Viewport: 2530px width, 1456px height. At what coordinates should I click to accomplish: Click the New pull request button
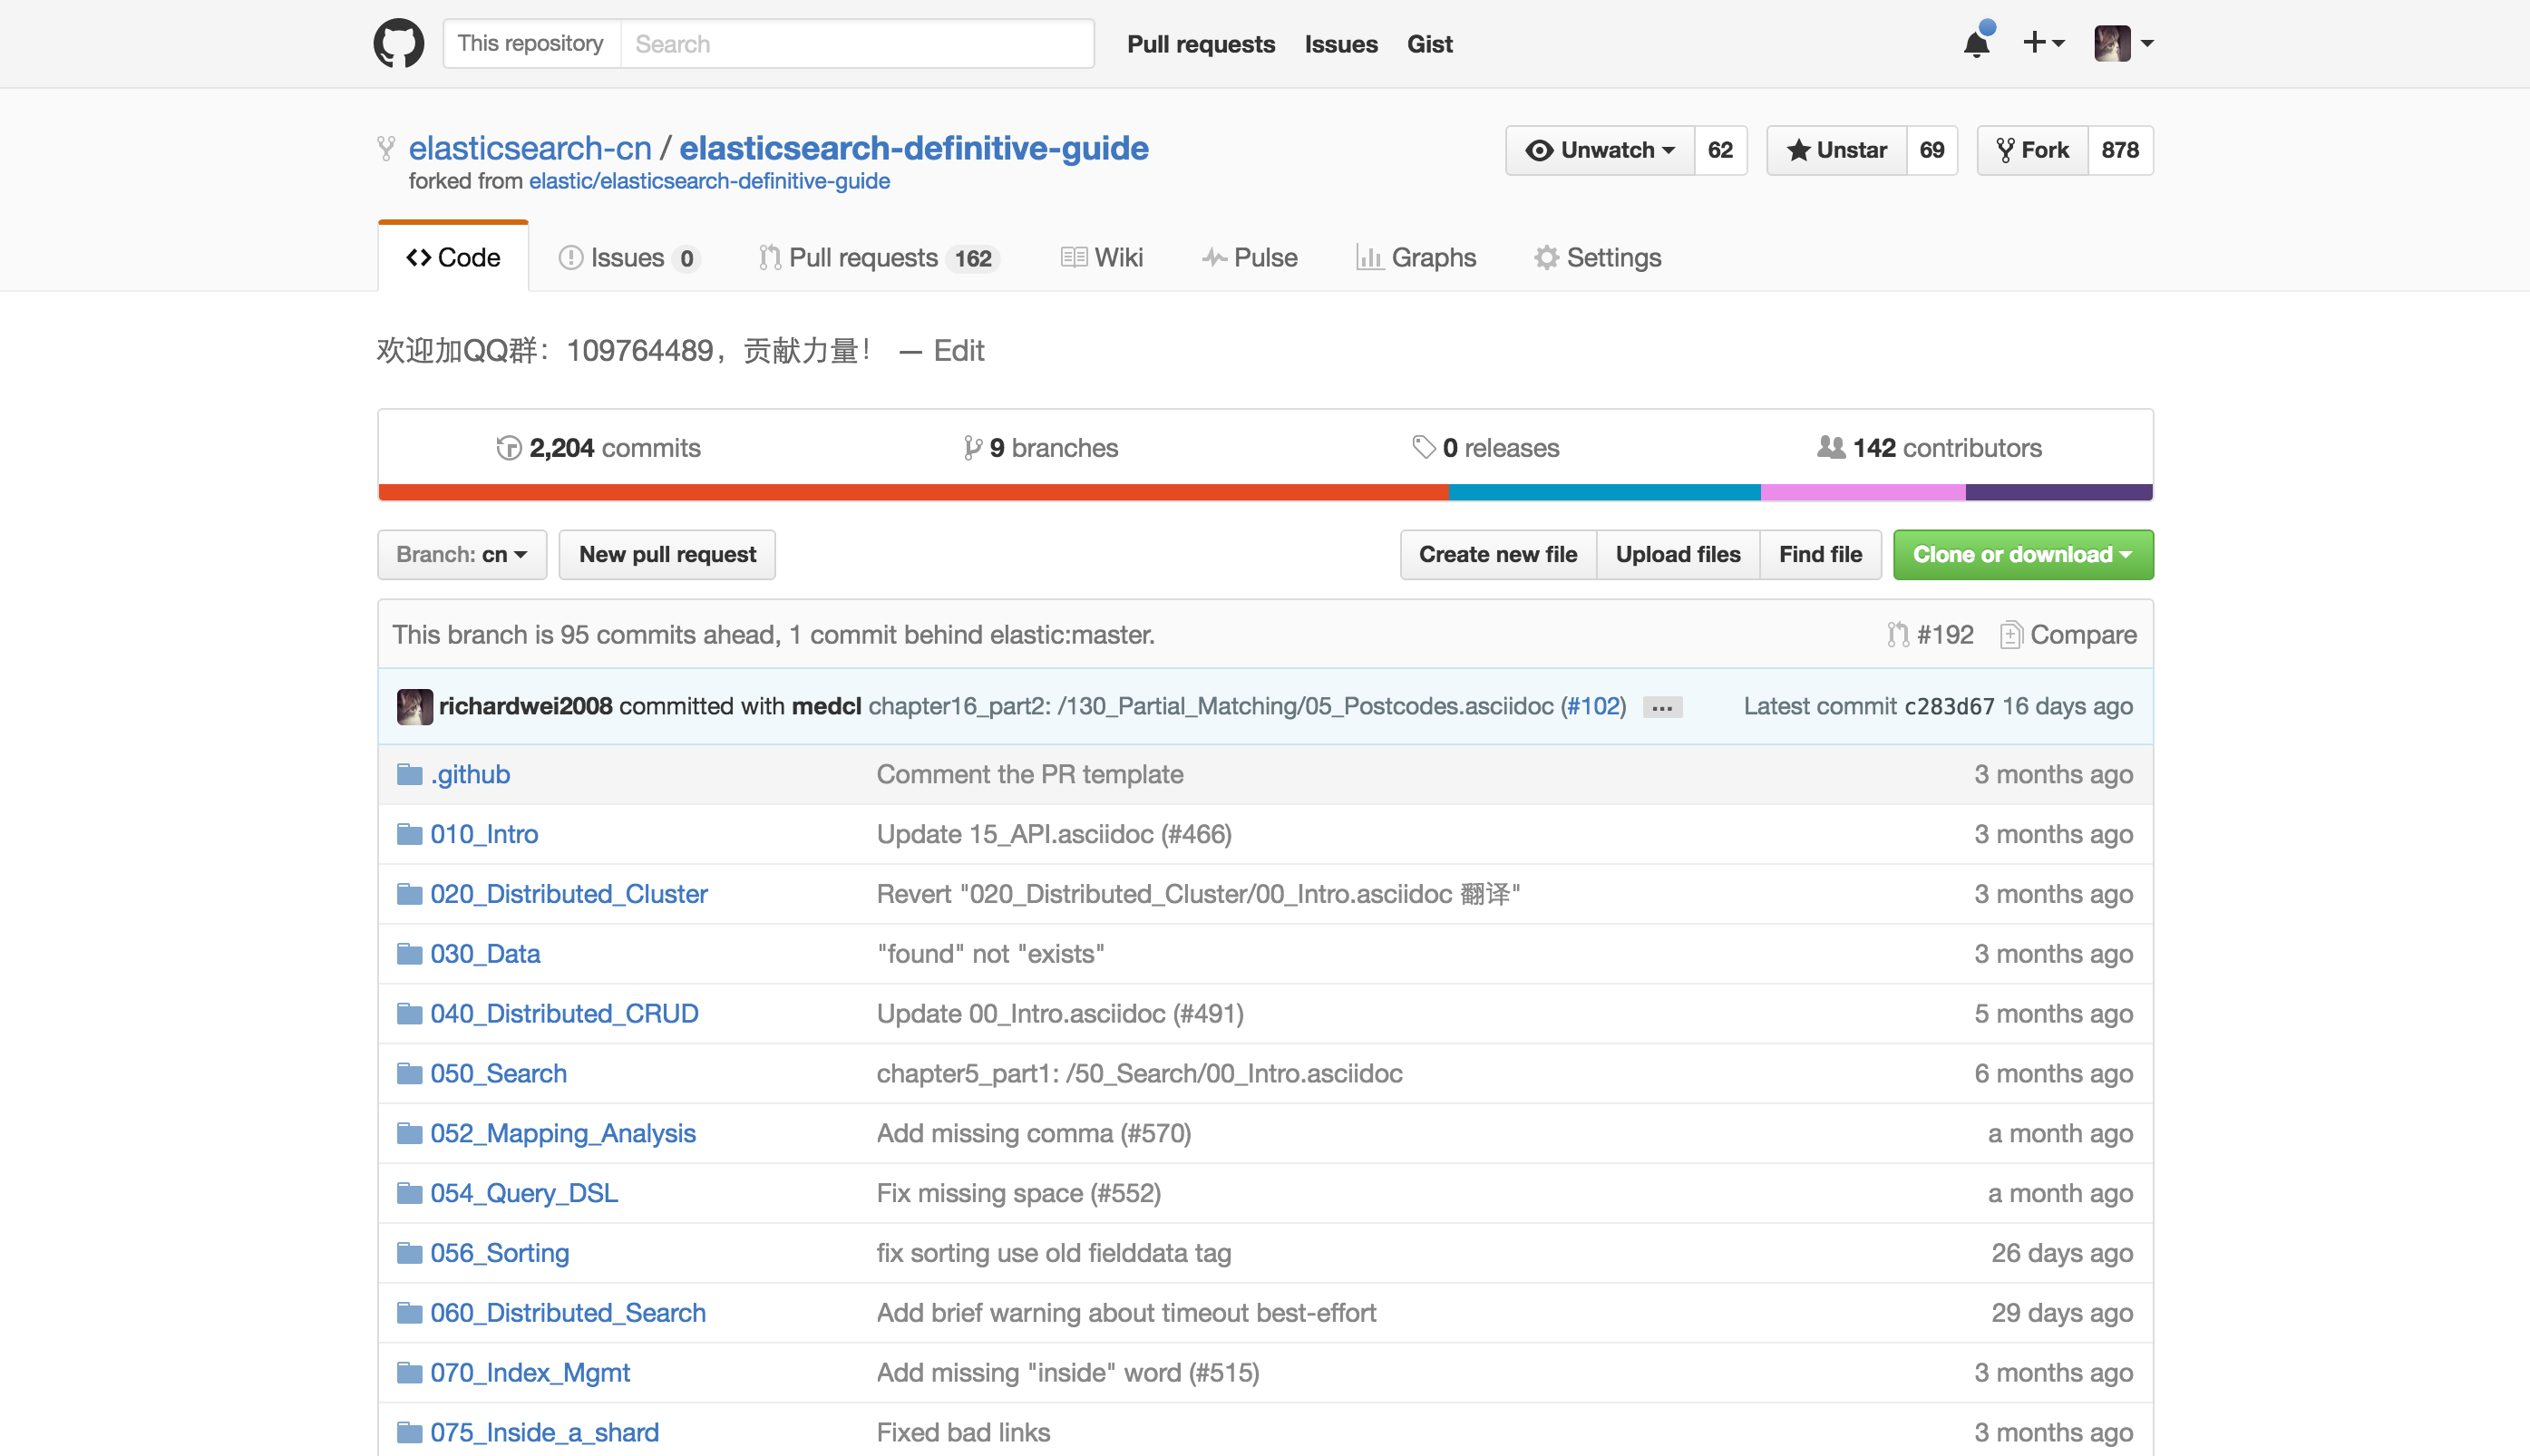click(x=667, y=554)
